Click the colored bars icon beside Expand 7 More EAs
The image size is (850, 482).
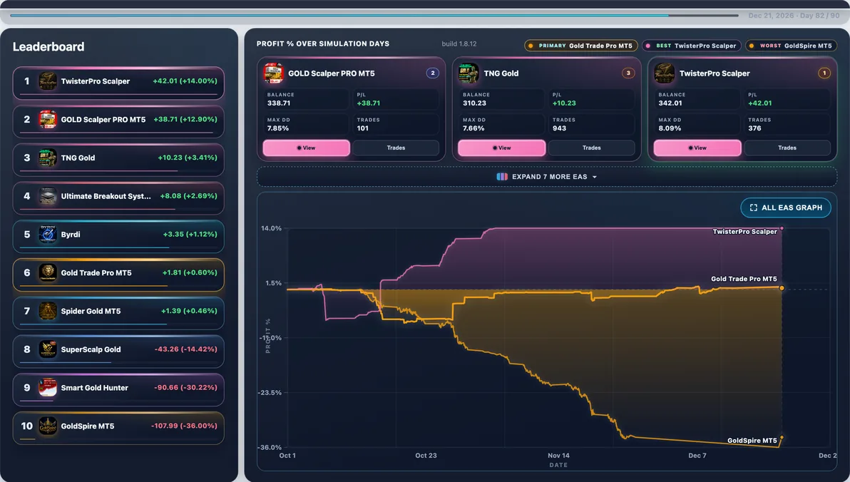[502, 177]
